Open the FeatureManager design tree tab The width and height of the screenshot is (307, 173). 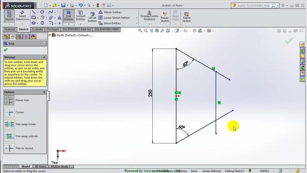[6, 37]
